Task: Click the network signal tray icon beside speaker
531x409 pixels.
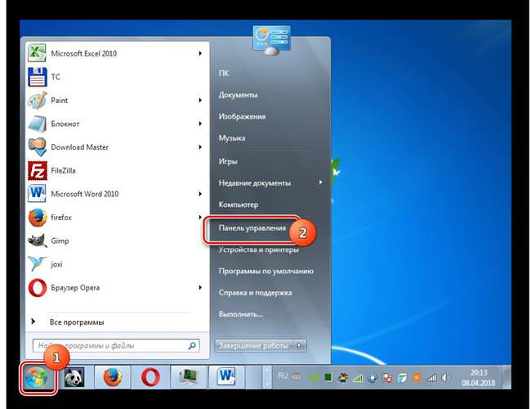Action: coord(431,377)
